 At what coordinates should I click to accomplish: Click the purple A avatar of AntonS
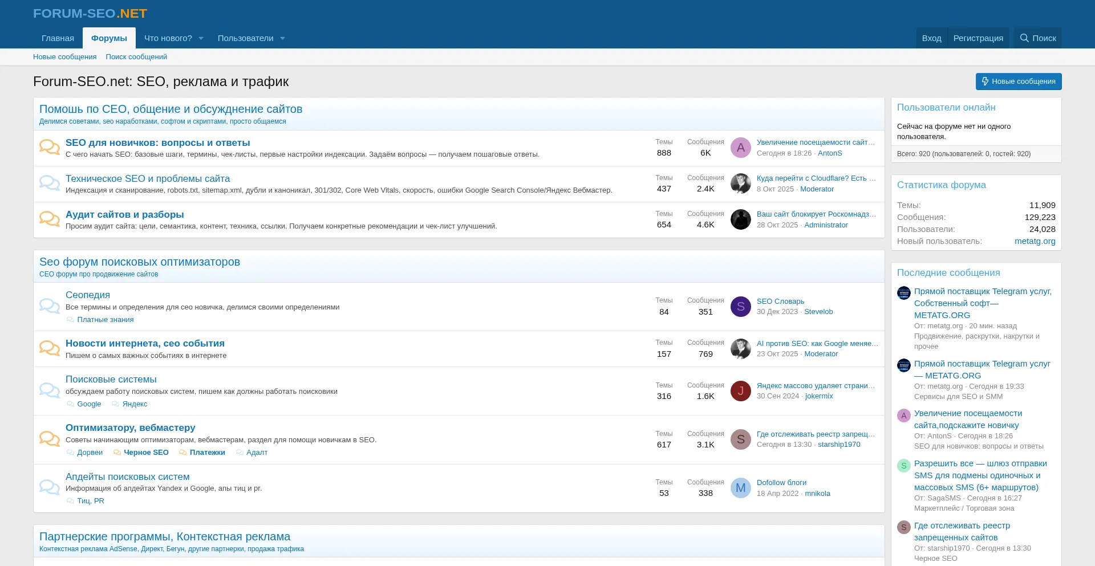pyautogui.click(x=740, y=148)
